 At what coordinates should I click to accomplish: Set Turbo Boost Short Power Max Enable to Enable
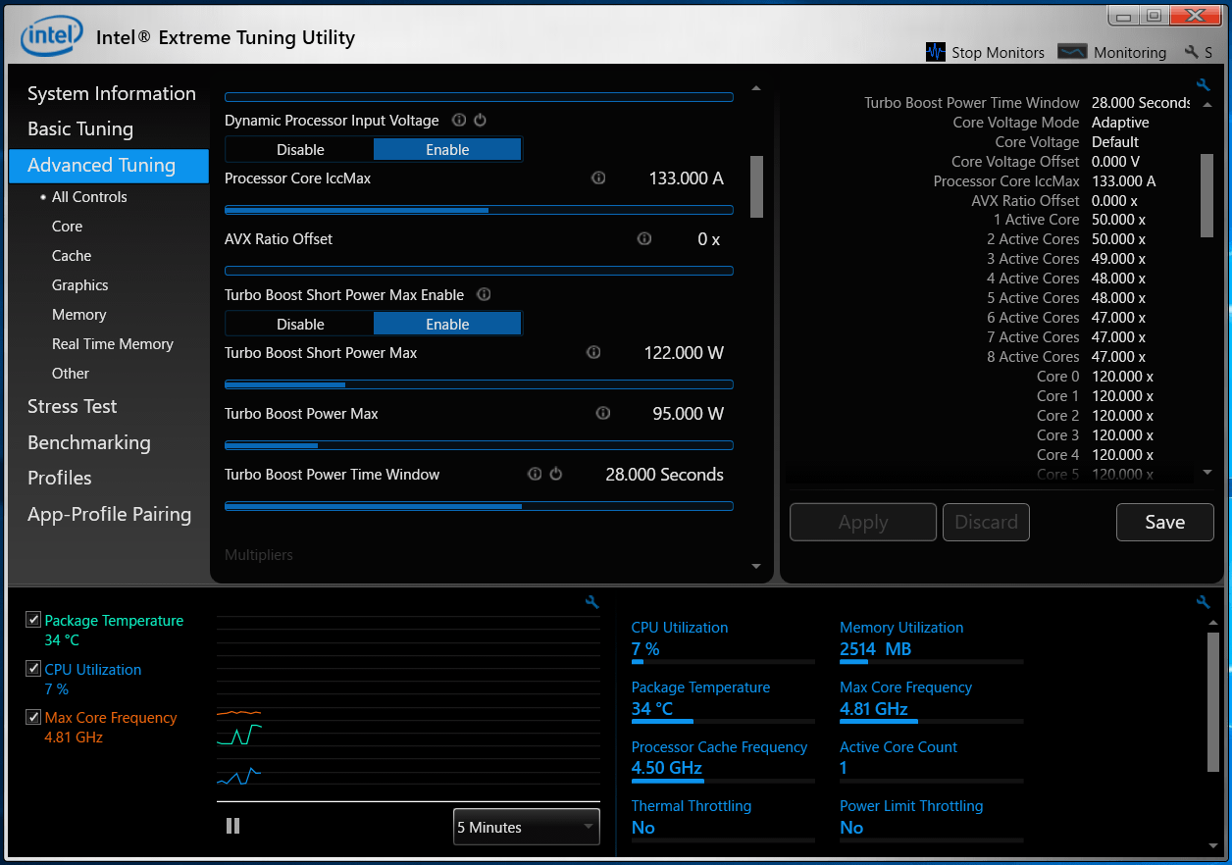click(x=447, y=324)
